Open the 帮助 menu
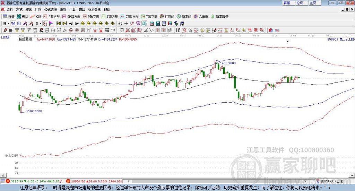The height and width of the screenshot is (191, 355). point(107,9)
